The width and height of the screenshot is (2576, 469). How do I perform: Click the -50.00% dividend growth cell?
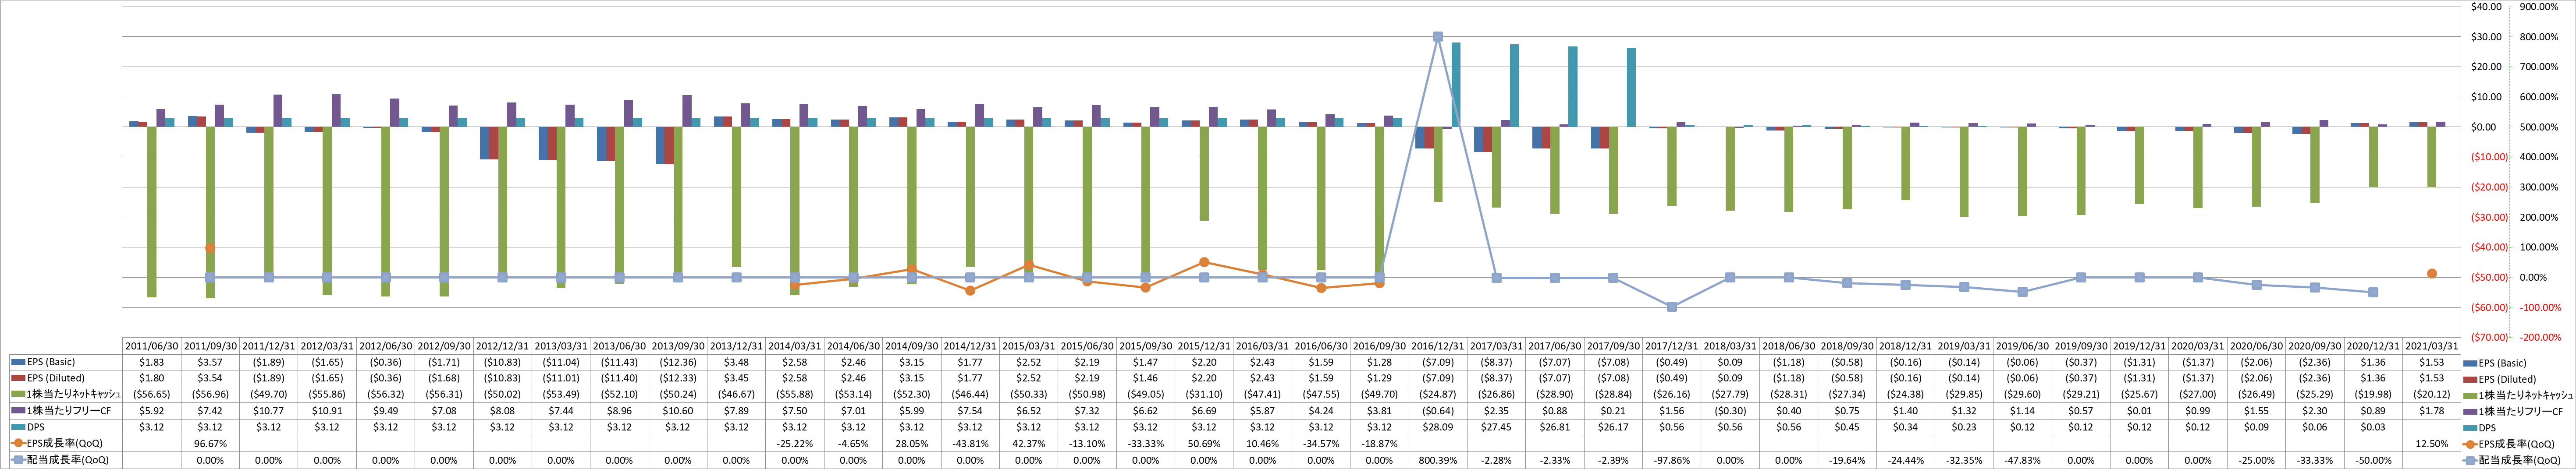2373,460
